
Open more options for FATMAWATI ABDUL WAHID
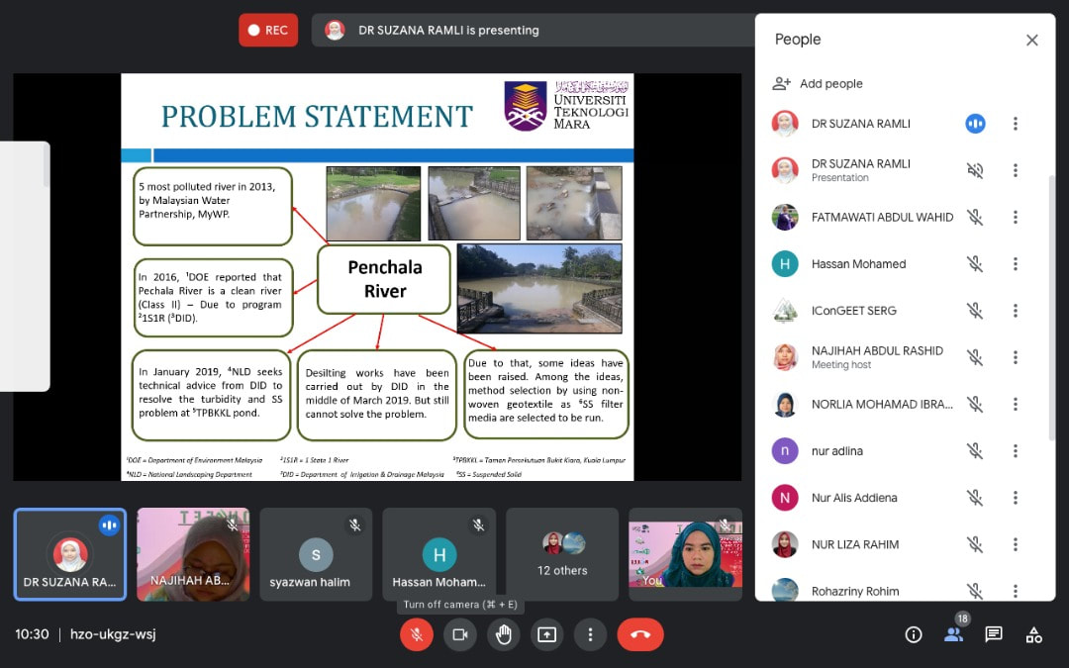pyautogui.click(x=1015, y=218)
